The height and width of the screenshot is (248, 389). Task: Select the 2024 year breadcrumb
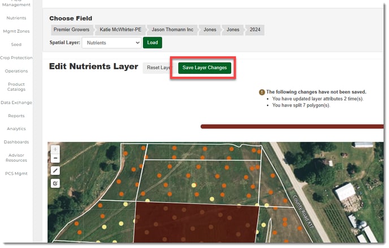254,30
